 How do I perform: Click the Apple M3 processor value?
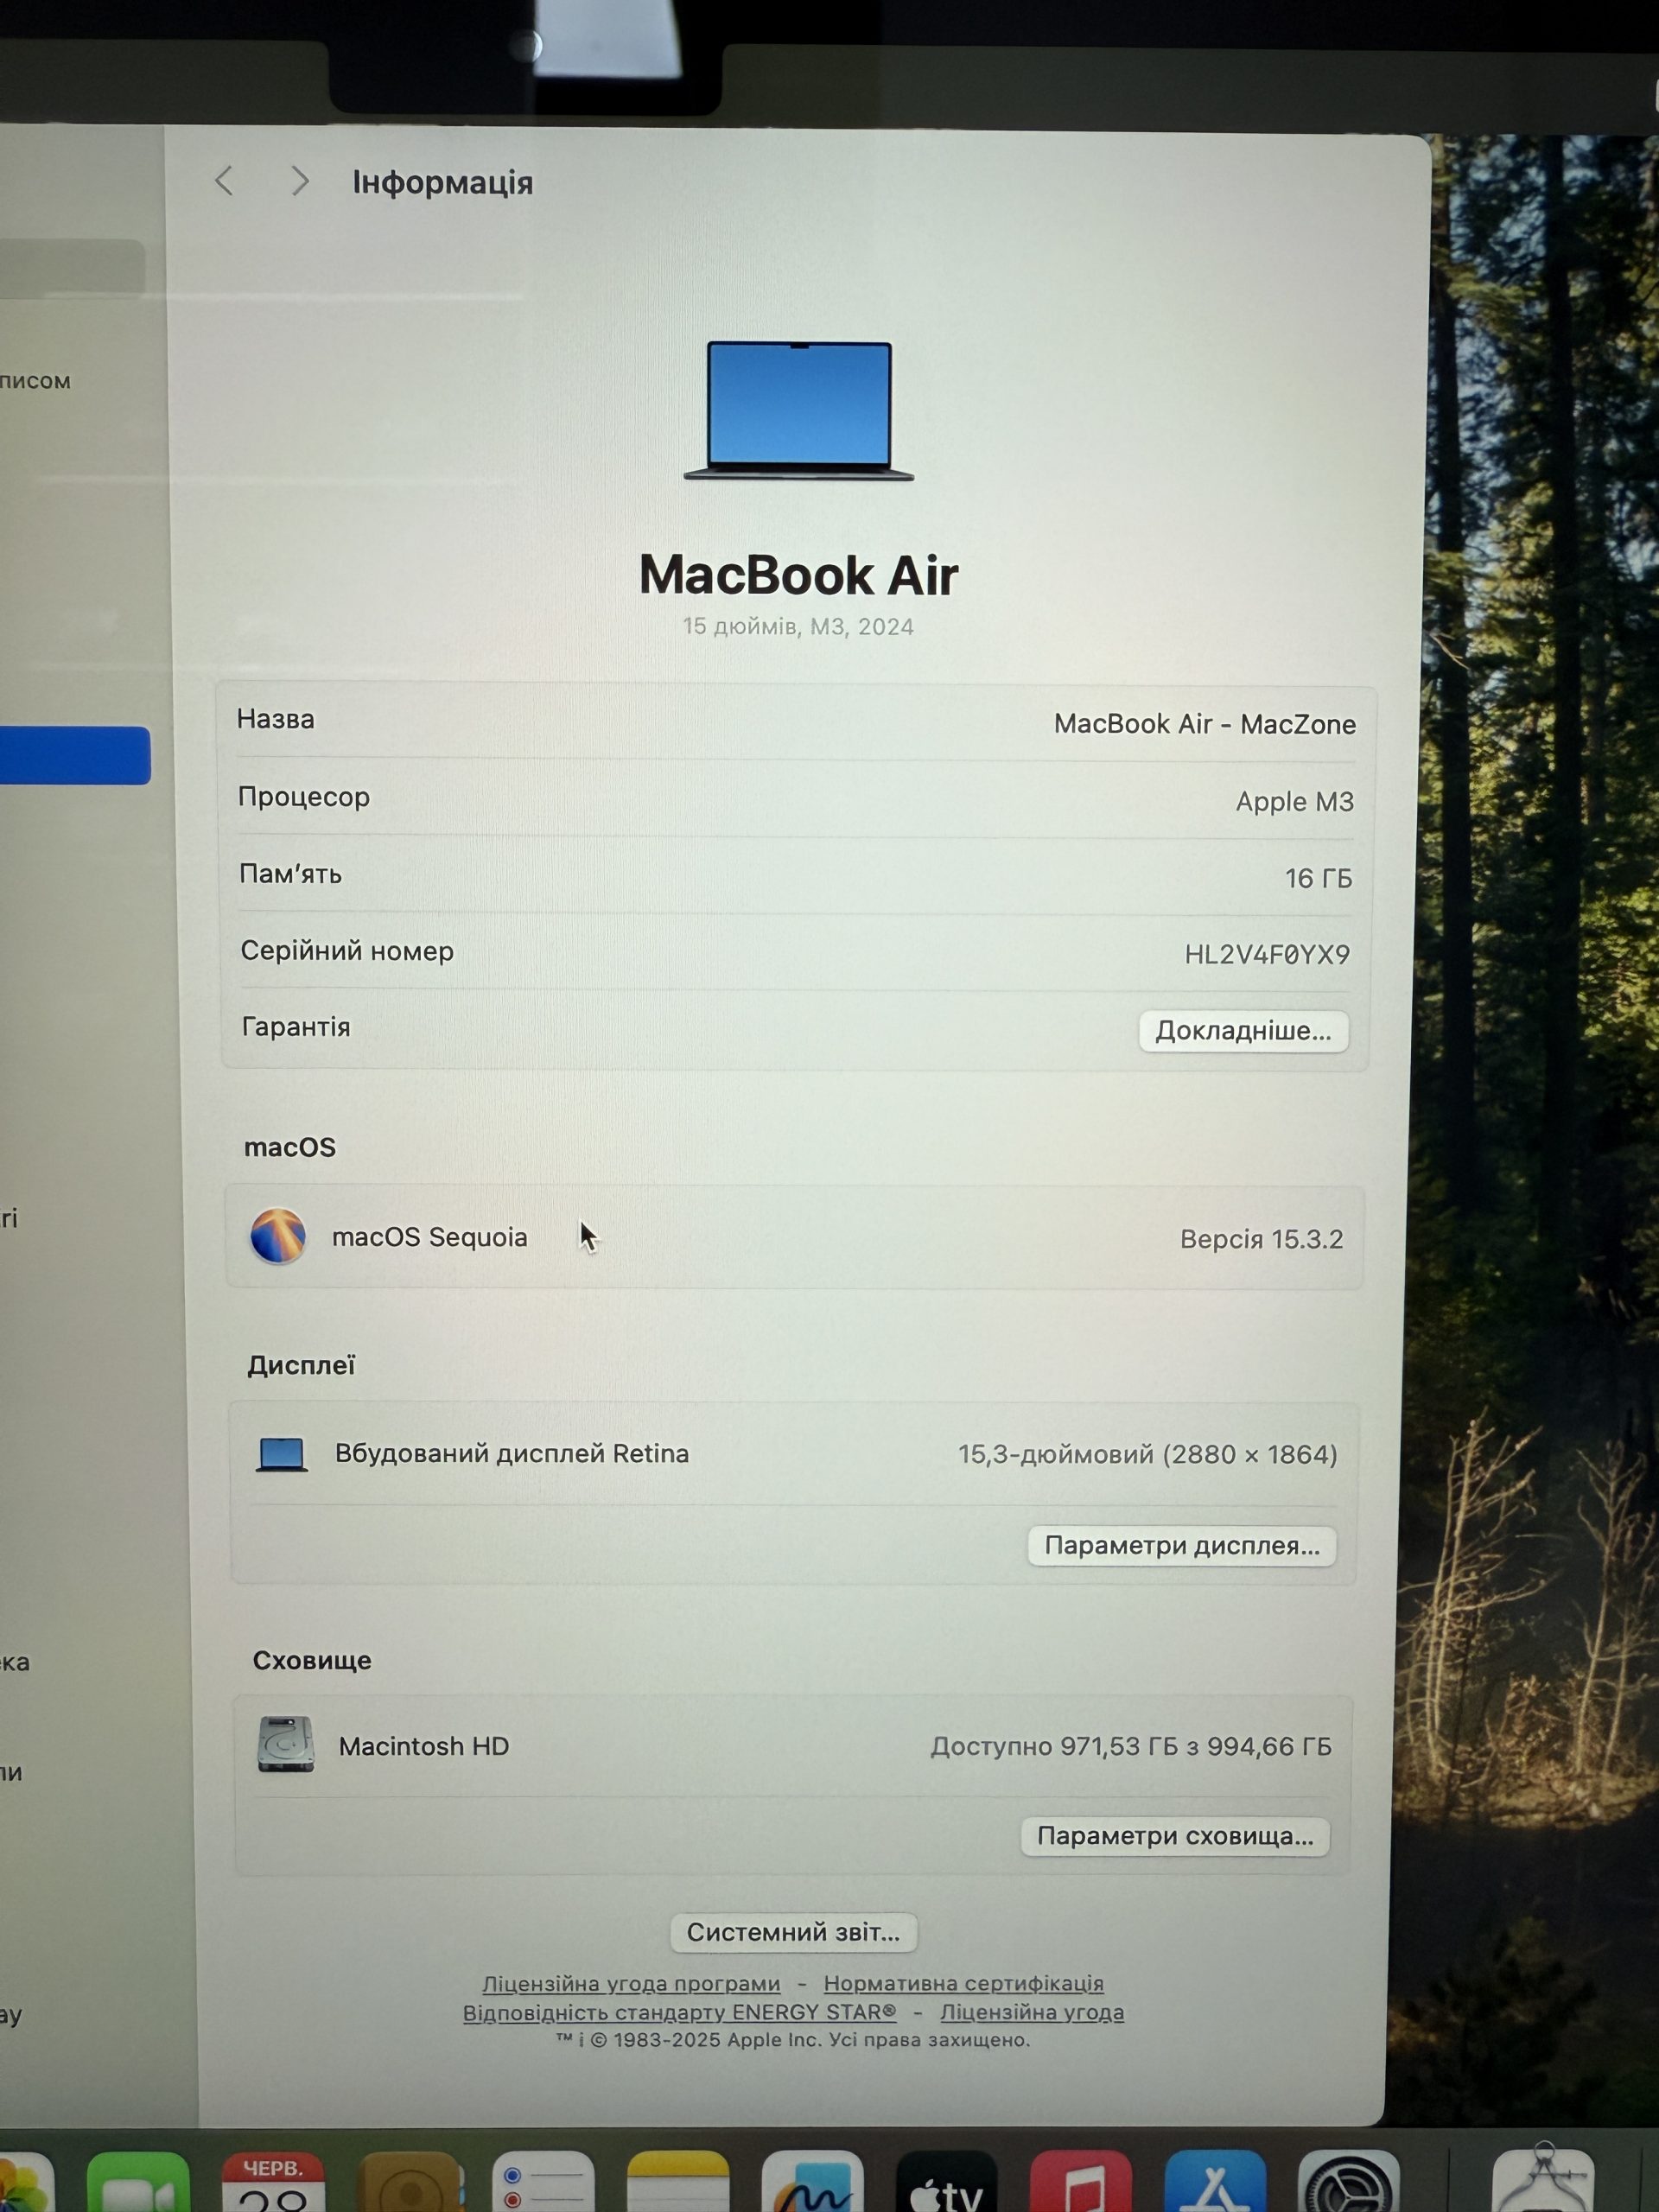click(1295, 801)
